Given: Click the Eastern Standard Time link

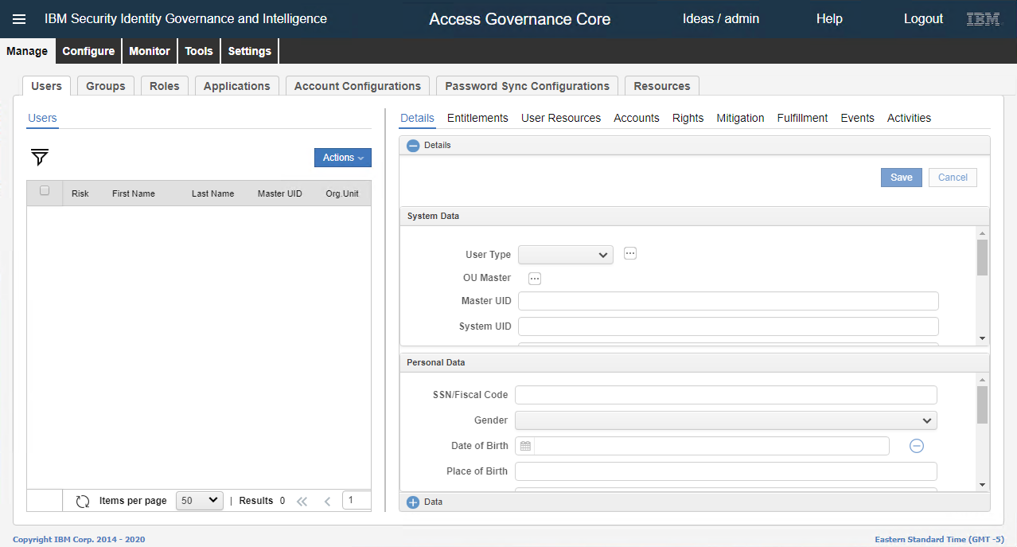Looking at the screenshot, I should (x=937, y=539).
